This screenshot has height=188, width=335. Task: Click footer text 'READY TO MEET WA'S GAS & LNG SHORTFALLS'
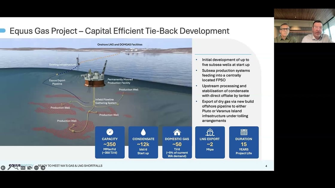point(70,166)
